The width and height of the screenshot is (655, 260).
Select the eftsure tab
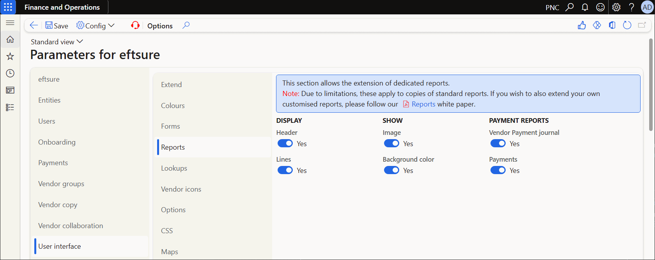tap(90, 79)
